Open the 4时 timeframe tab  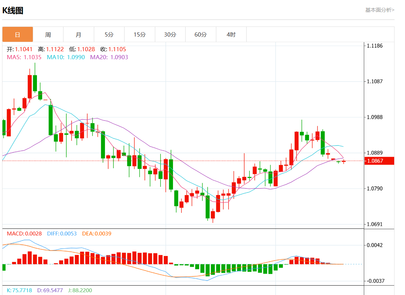click(231, 34)
